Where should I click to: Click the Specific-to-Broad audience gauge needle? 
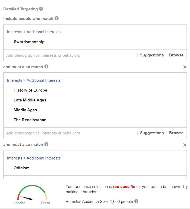(x=26, y=198)
